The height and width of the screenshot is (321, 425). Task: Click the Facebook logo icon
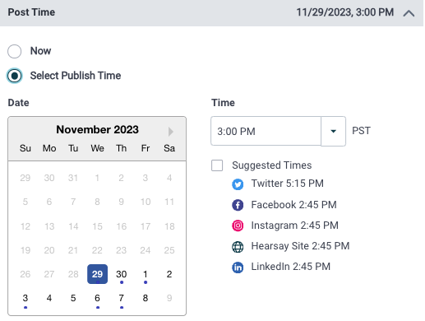click(238, 205)
